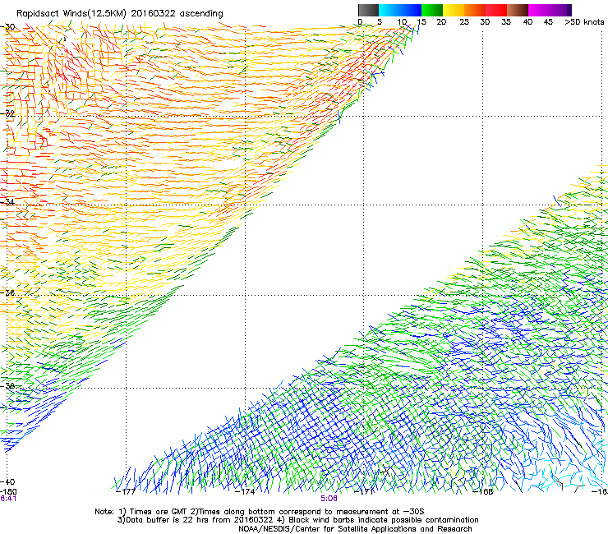Click the 'Data buffer is 22 hrs' note line
Screen dimensions: 608x534
297,520
